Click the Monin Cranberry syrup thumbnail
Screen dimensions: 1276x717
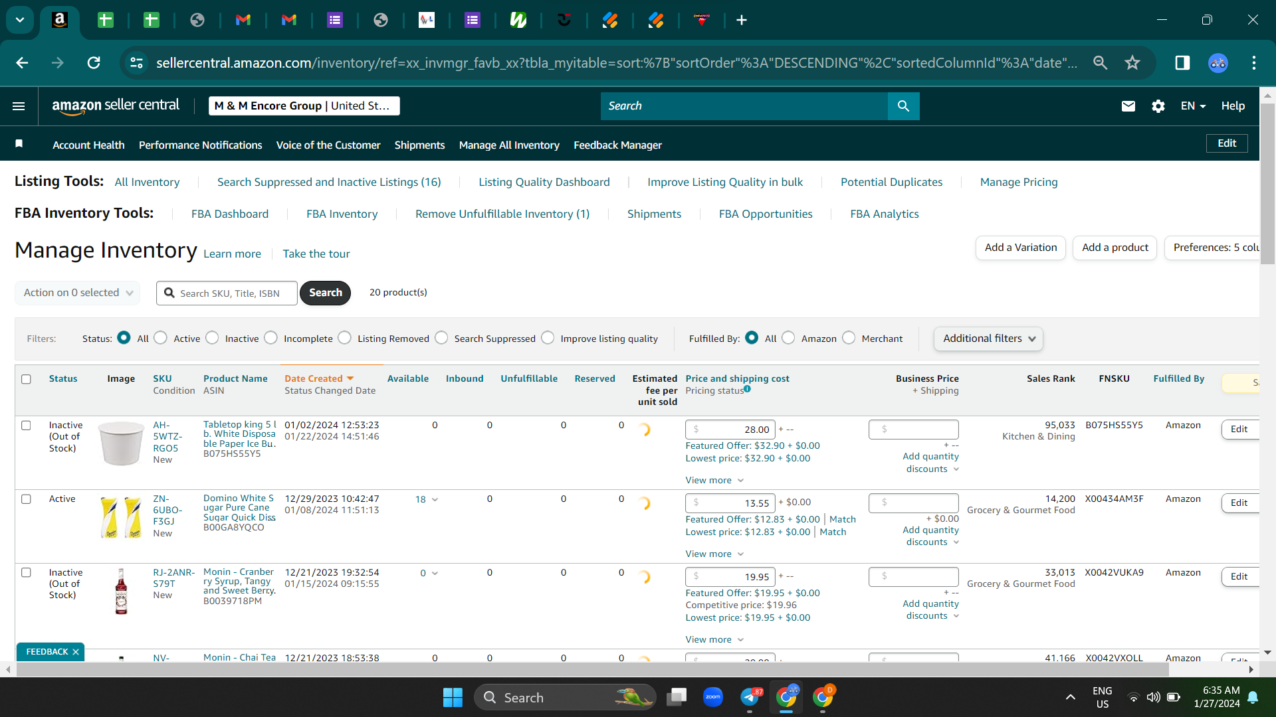[x=121, y=591]
